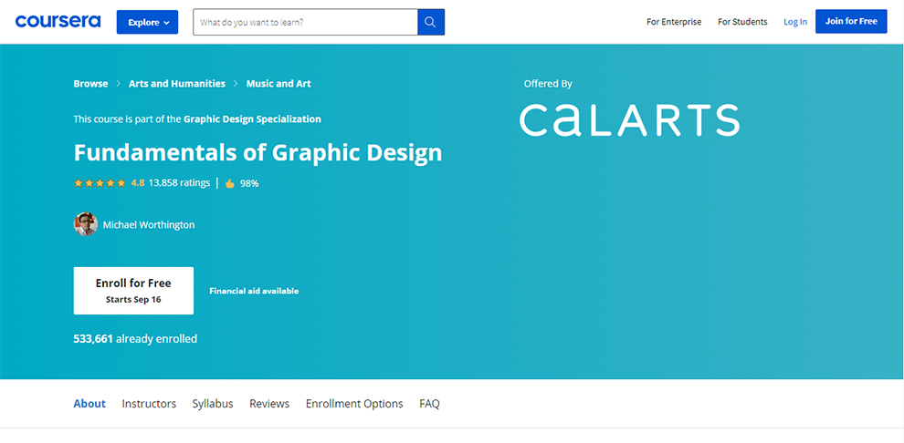
Task: Click the Enroll for Free button
Action: [133, 291]
